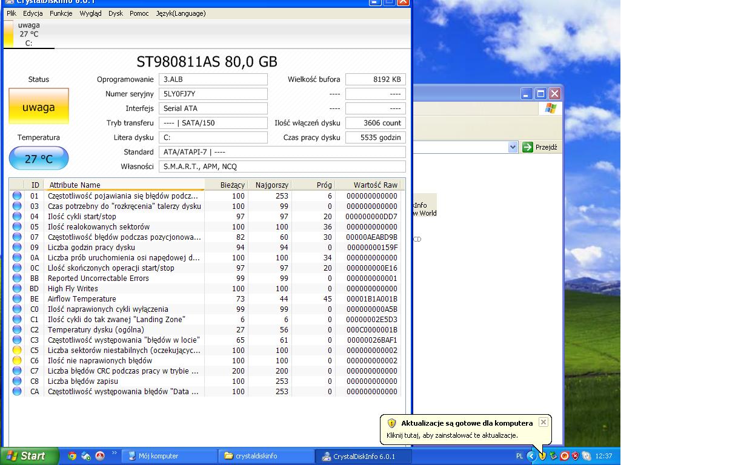The height and width of the screenshot is (465, 738).
Task: Click blue status icon of attribute CA
Action: coord(17,391)
